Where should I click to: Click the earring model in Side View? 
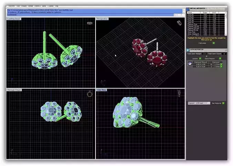pyautogui.click(x=128, y=112)
